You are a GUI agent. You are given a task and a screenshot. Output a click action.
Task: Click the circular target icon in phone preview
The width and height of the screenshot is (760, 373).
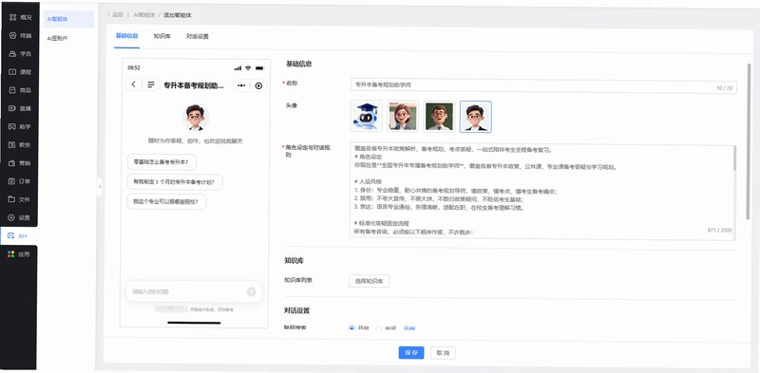(258, 85)
